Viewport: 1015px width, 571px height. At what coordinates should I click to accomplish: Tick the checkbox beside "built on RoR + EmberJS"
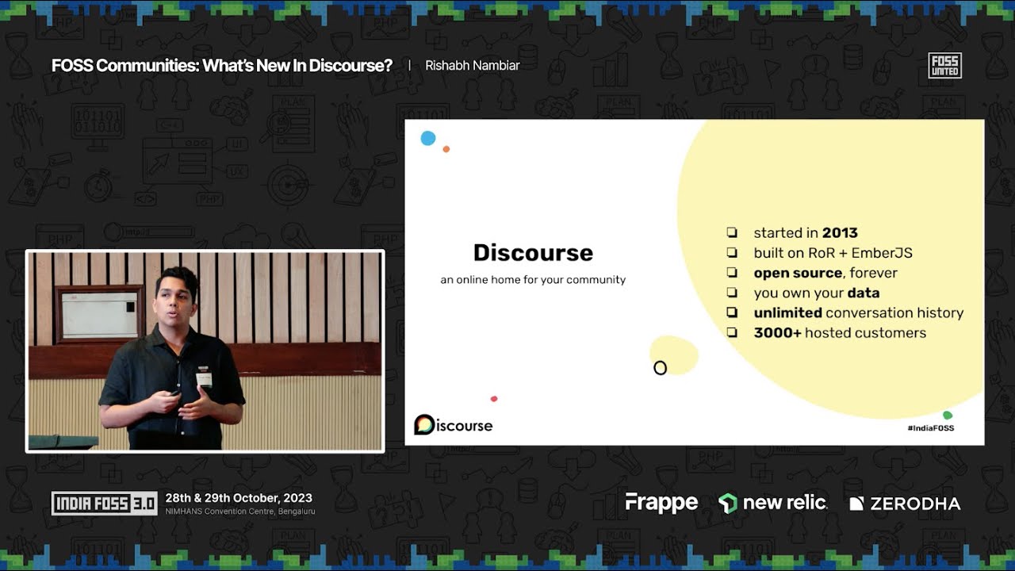tap(732, 253)
